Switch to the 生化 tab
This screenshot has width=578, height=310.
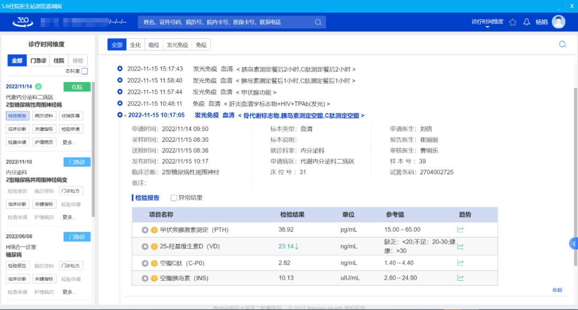tap(135, 45)
